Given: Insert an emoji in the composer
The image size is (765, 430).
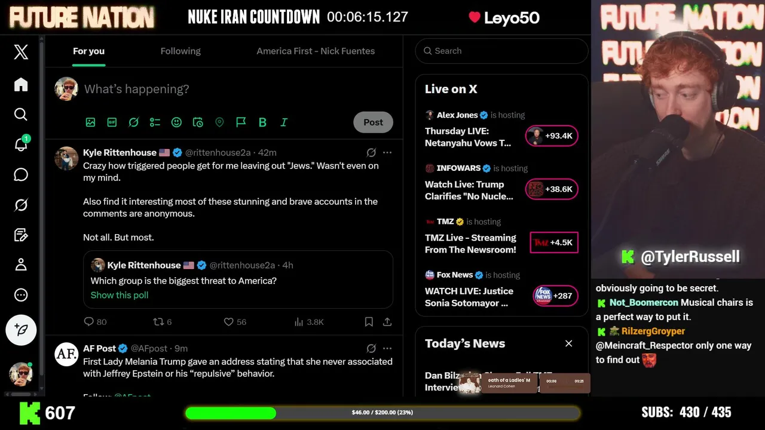Looking at the screenshot, I should coord(176,122).
